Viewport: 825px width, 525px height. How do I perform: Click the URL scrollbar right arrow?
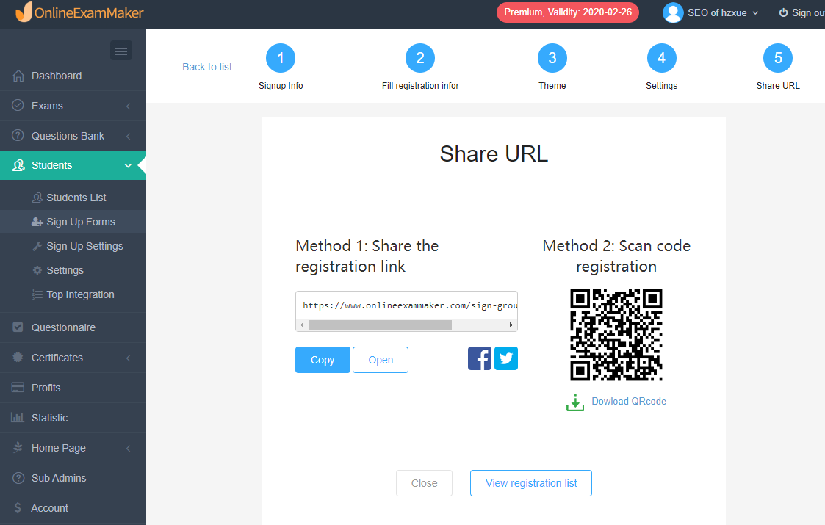coord(511,325)
